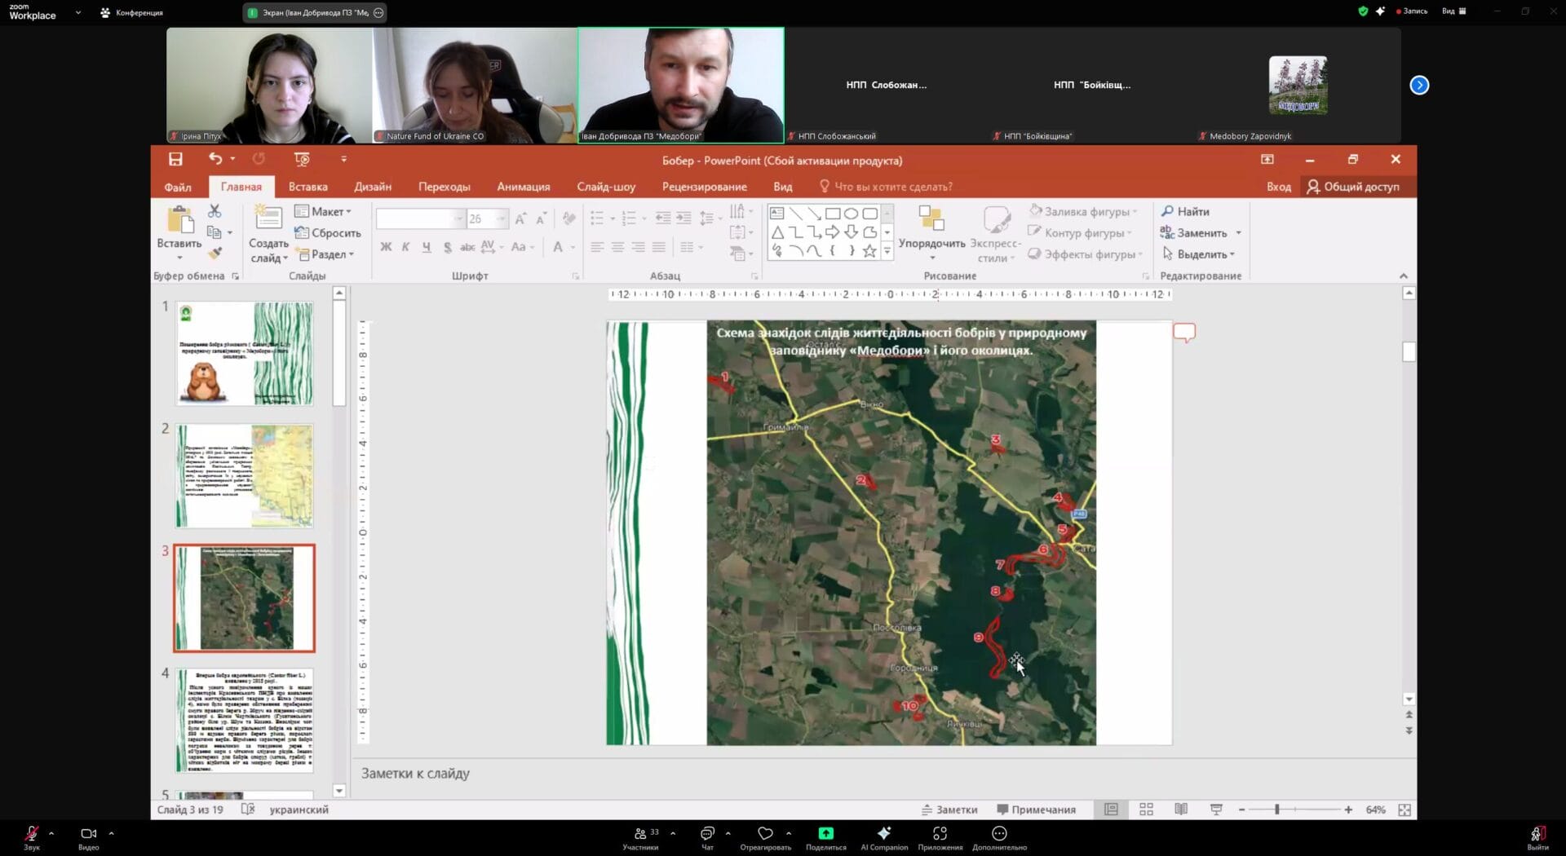Click the zoom level slider

1277,810
